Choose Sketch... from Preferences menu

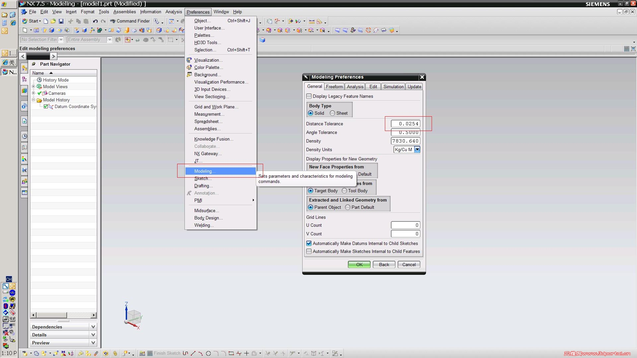(x=203, y=179)
